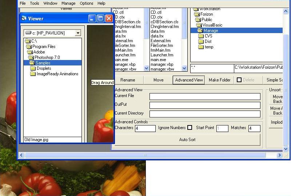
Task: Select the Droplets folder icon
Action: (33, 68)
